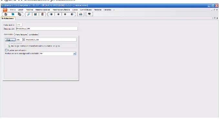Screen dimensions: 219x120
Task: Select the Instalaciones document tab
Action: [8, 18]
